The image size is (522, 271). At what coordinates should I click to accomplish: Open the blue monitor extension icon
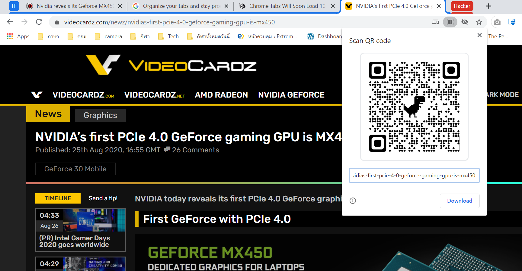pos(512,22)
